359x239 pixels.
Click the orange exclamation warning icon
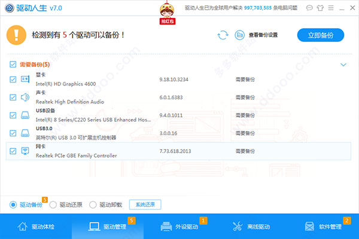coord(16,35)
